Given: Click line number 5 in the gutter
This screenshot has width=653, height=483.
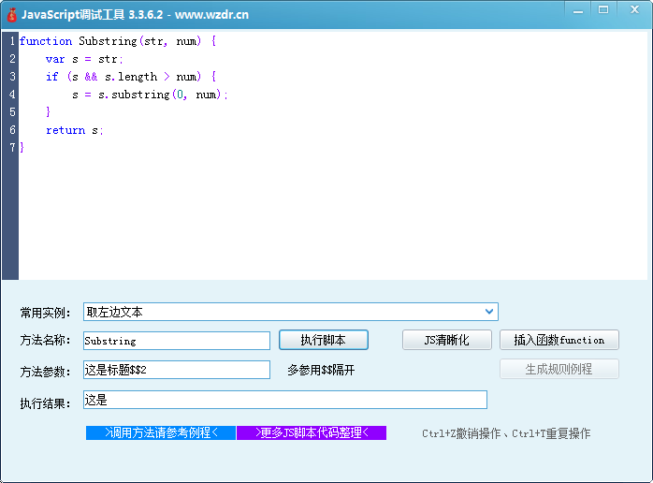Looking at the screenshot, I should pyautogui.click(x=12, y=112).
